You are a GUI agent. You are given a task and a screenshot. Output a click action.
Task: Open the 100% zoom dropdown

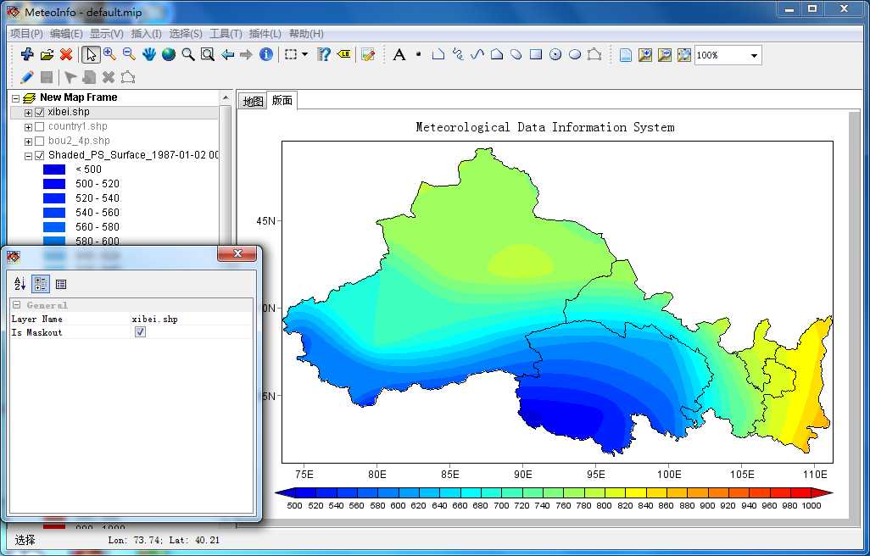coord(753,56)
